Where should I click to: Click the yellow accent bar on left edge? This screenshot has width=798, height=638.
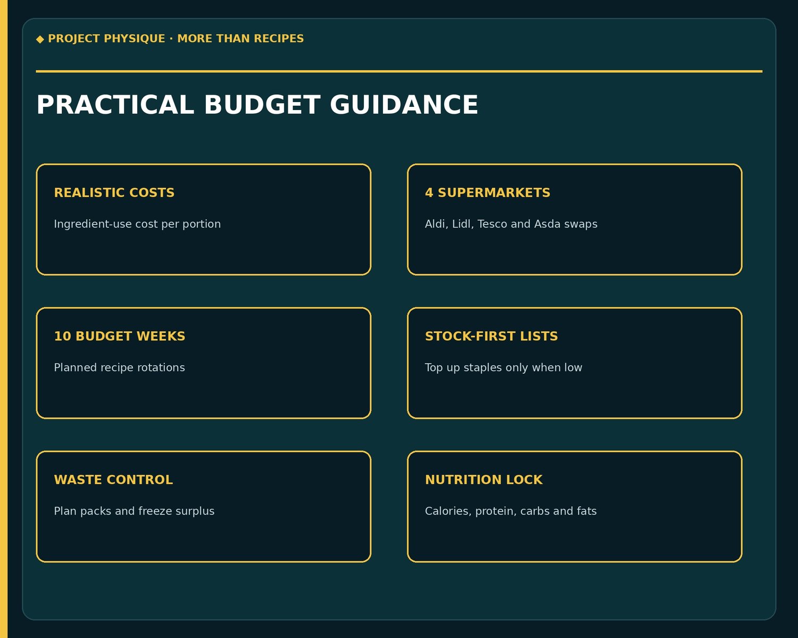coord(4,319)
